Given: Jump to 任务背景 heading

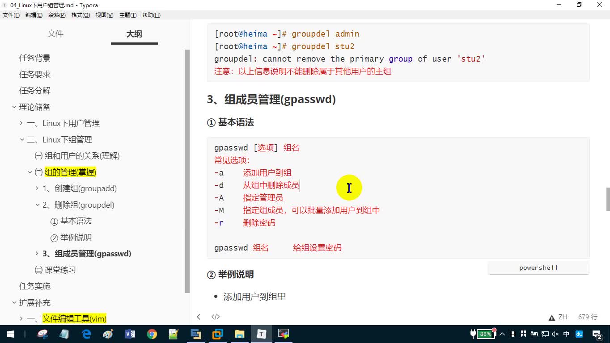Looking at the screenshot, I should tap(35, 58).
